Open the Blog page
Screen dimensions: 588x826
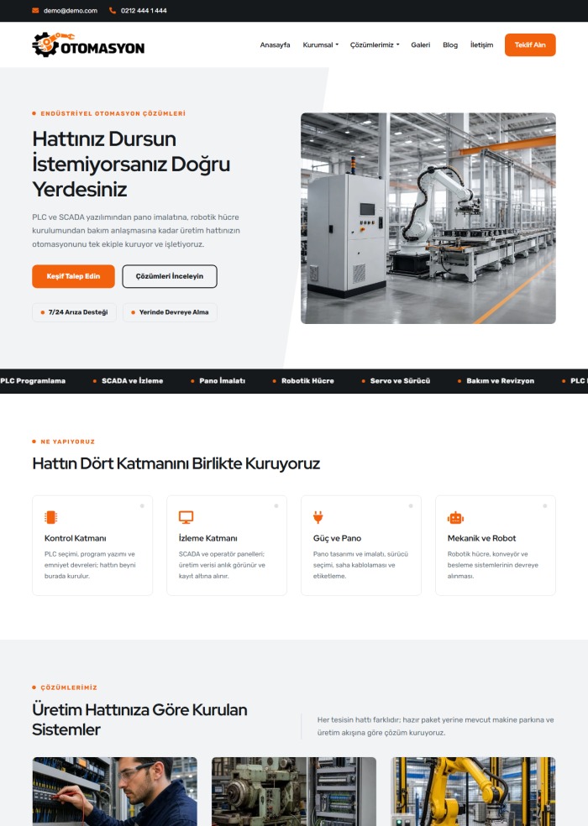click(x=450, y=44)
